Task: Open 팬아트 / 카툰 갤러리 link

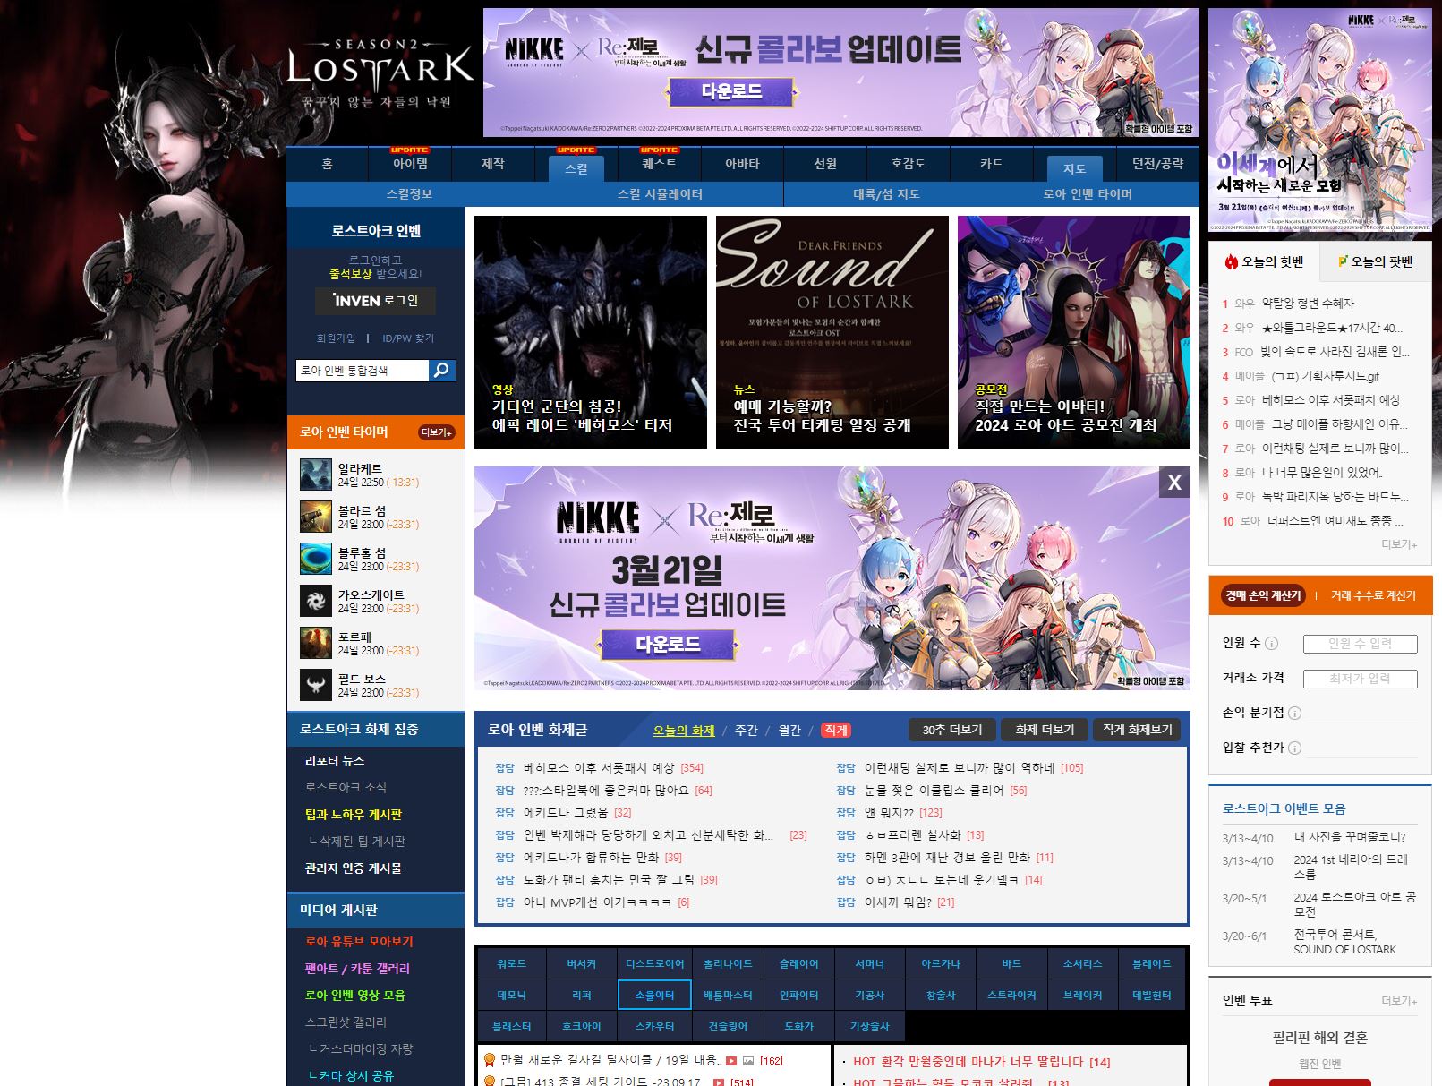Action: 357,969
